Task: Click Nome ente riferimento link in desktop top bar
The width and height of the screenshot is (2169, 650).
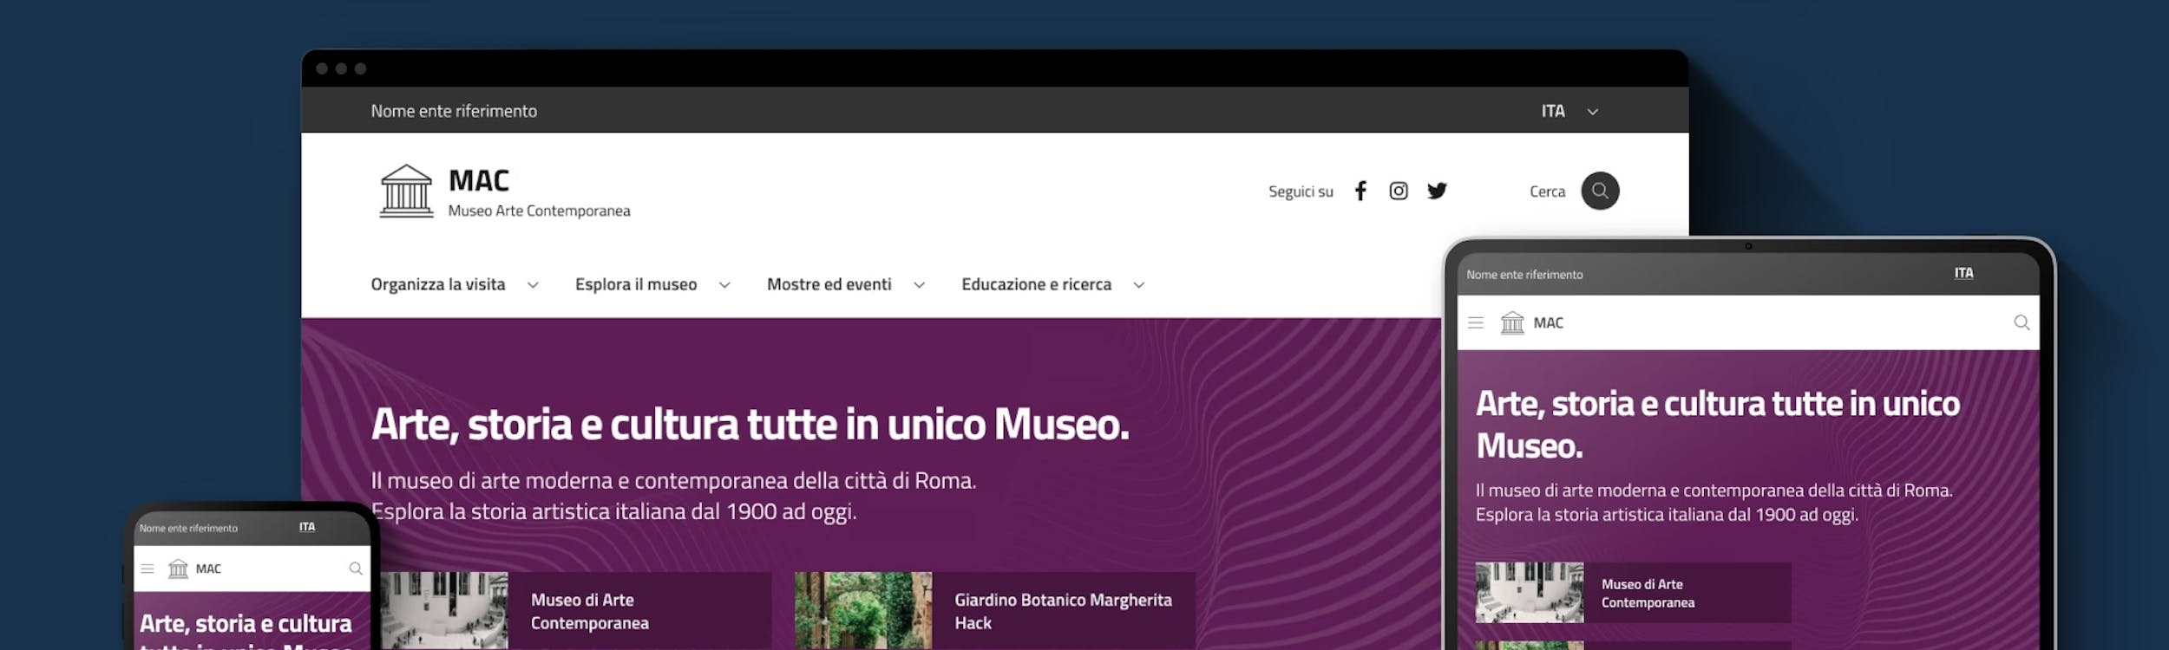Action: pyautogui.click(x=454, y=111)
